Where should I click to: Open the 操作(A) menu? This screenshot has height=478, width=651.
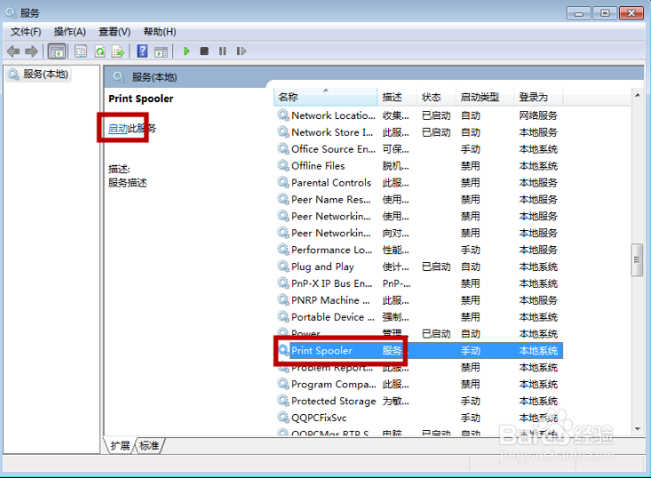69,32
